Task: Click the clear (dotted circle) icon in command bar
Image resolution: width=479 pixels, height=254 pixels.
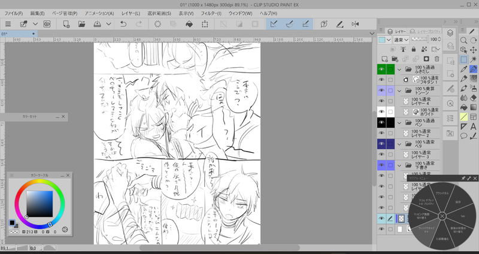Action: pyautogui.click(x=157, y=24)
